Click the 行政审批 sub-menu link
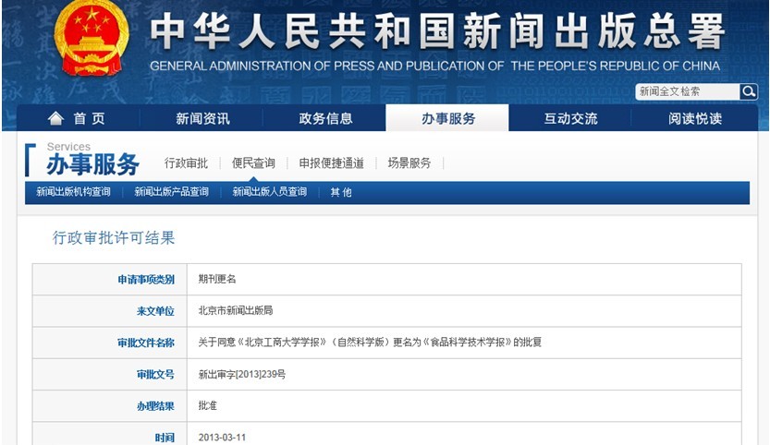Viewport: 770px width, 445px height. point(186,163)
